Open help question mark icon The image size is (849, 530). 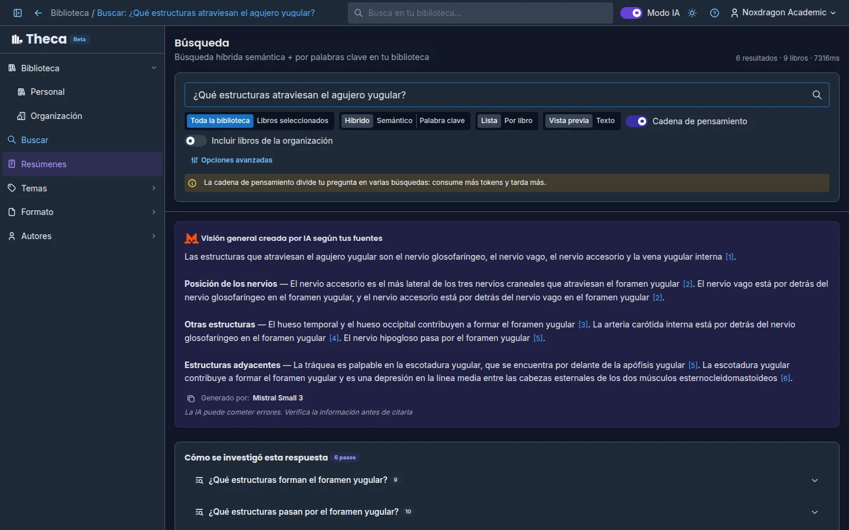(715, 13)
